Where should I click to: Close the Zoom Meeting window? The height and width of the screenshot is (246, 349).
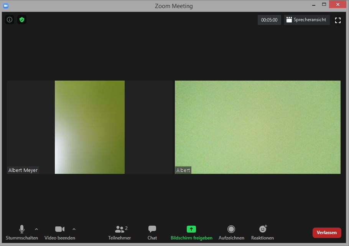[x=337, y=5]
